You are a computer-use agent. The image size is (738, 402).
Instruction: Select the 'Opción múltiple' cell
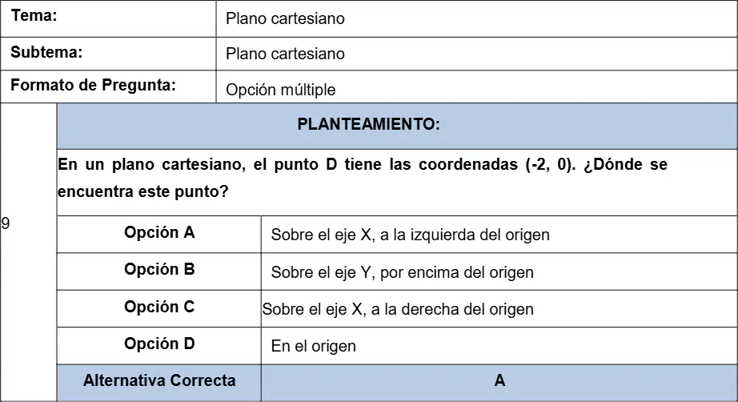coord(476,87)
